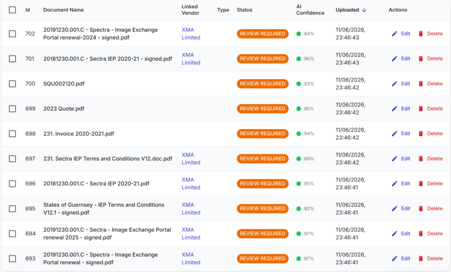Open XMA Limited vendor link for document 693
The width and height of the screenshot is (451, 272).
coord(191,258)
